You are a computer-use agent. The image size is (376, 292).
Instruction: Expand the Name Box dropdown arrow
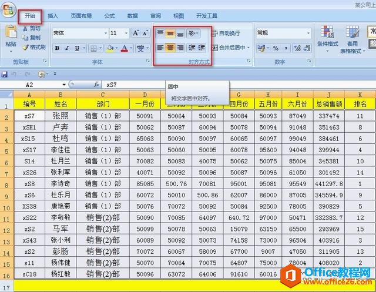[x=64, y=85]
